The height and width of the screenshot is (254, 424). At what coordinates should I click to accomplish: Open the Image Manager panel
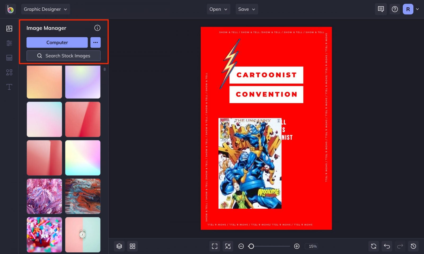[x=9, y=28]
